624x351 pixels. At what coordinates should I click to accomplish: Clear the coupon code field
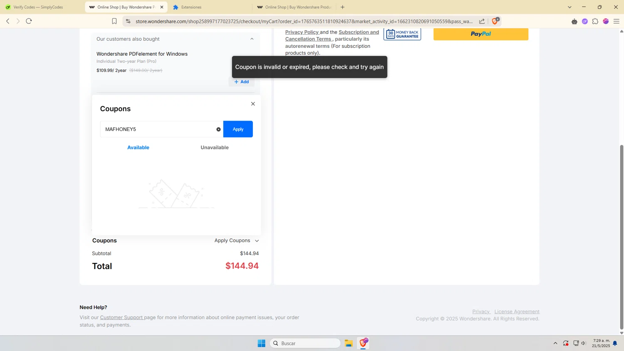[x=218, y=129]
